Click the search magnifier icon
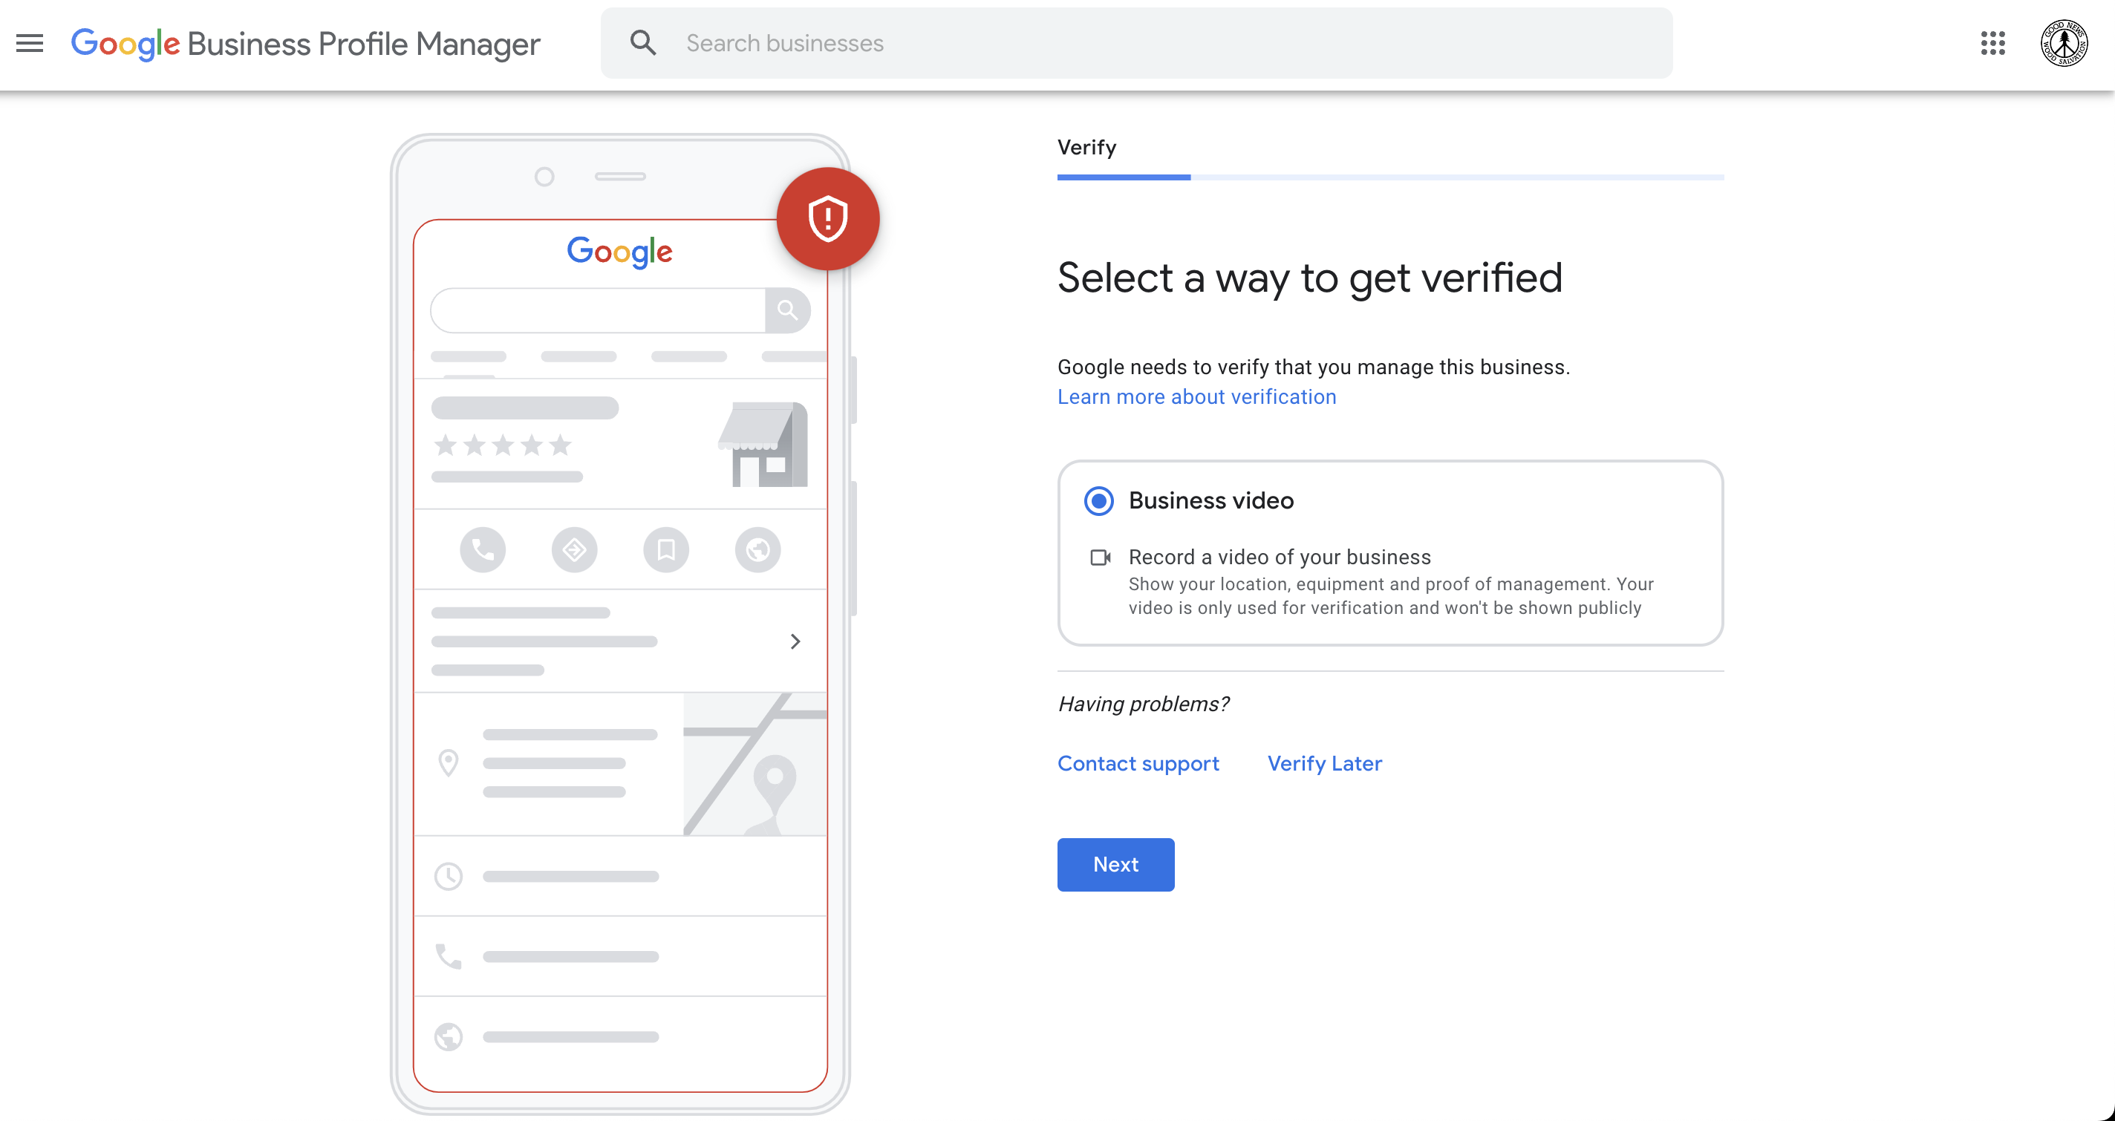Image resolution: width=2115 pixels, height=1121 pixels. click(643, 42)
